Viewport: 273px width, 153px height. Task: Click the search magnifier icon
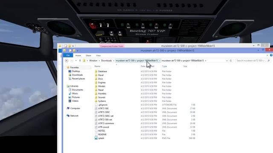(268, 61)
